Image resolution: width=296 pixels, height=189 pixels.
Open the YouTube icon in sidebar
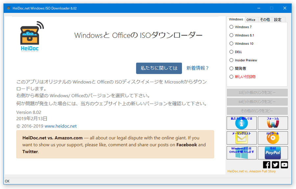[284, 165]
